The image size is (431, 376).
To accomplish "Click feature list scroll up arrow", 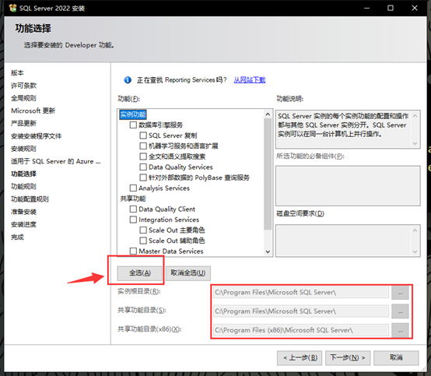I will coord(268,114).
